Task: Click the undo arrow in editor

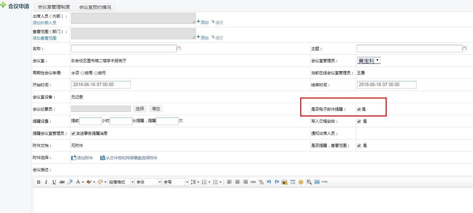Action: 269,182
